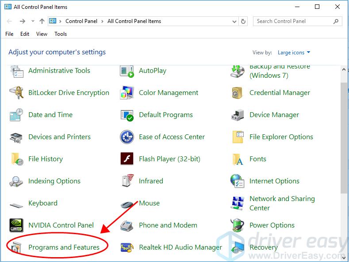Open the AutoPlay icon
The width and height of the screenshot is (349, 262).
click(127, 71)
